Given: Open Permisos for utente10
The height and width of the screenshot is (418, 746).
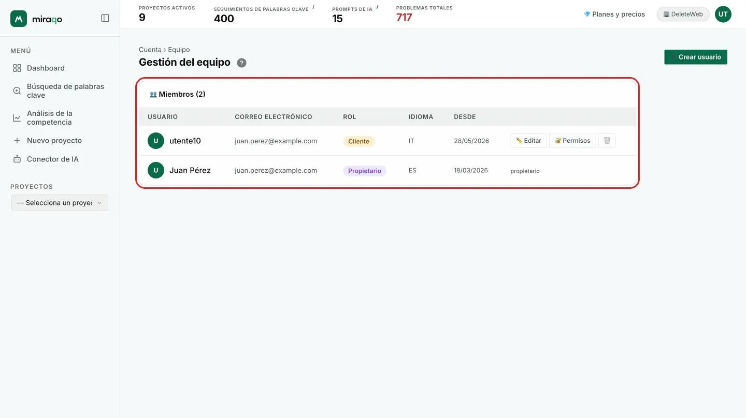Looking at the screenshot, I should tap(572, 141).
